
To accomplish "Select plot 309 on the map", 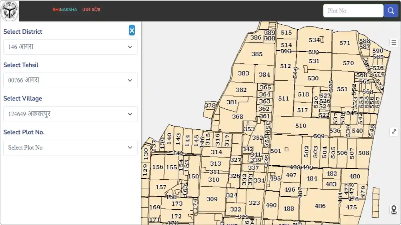I will click(212, 199).
